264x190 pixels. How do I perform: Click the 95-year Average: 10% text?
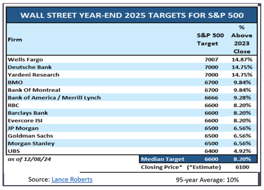207,180
